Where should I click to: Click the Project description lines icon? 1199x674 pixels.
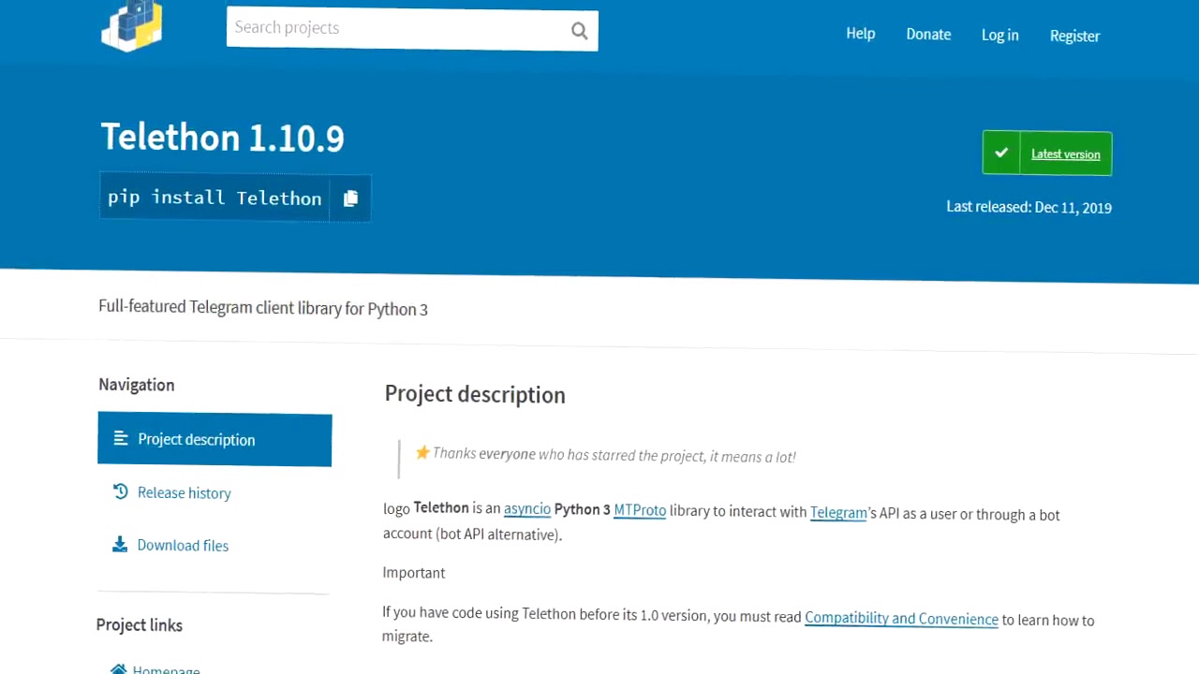tap(121, 438)
